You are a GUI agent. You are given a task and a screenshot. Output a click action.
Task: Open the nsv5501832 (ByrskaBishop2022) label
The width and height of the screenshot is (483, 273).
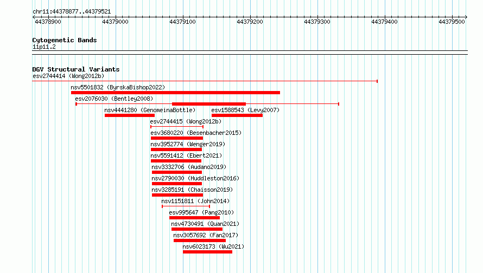tap(118, 87)
